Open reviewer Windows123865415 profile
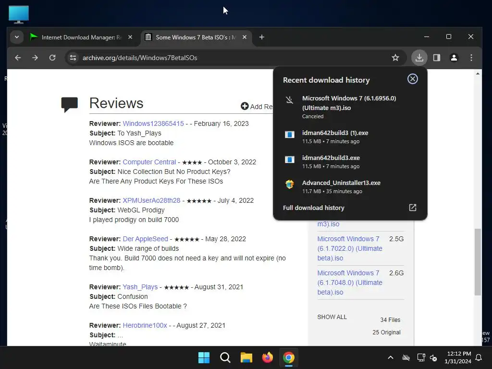The width and height of the screenshot is (492, 369). coord(153,123)
